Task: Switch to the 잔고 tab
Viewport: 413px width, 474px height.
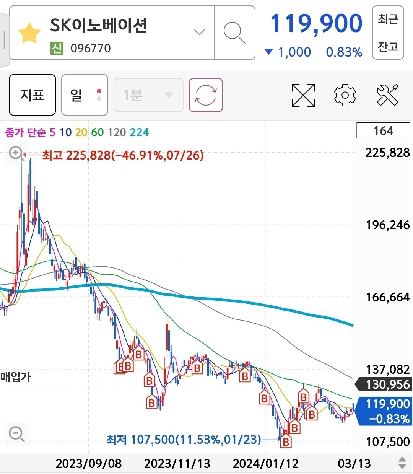Action: click(387, 47)
